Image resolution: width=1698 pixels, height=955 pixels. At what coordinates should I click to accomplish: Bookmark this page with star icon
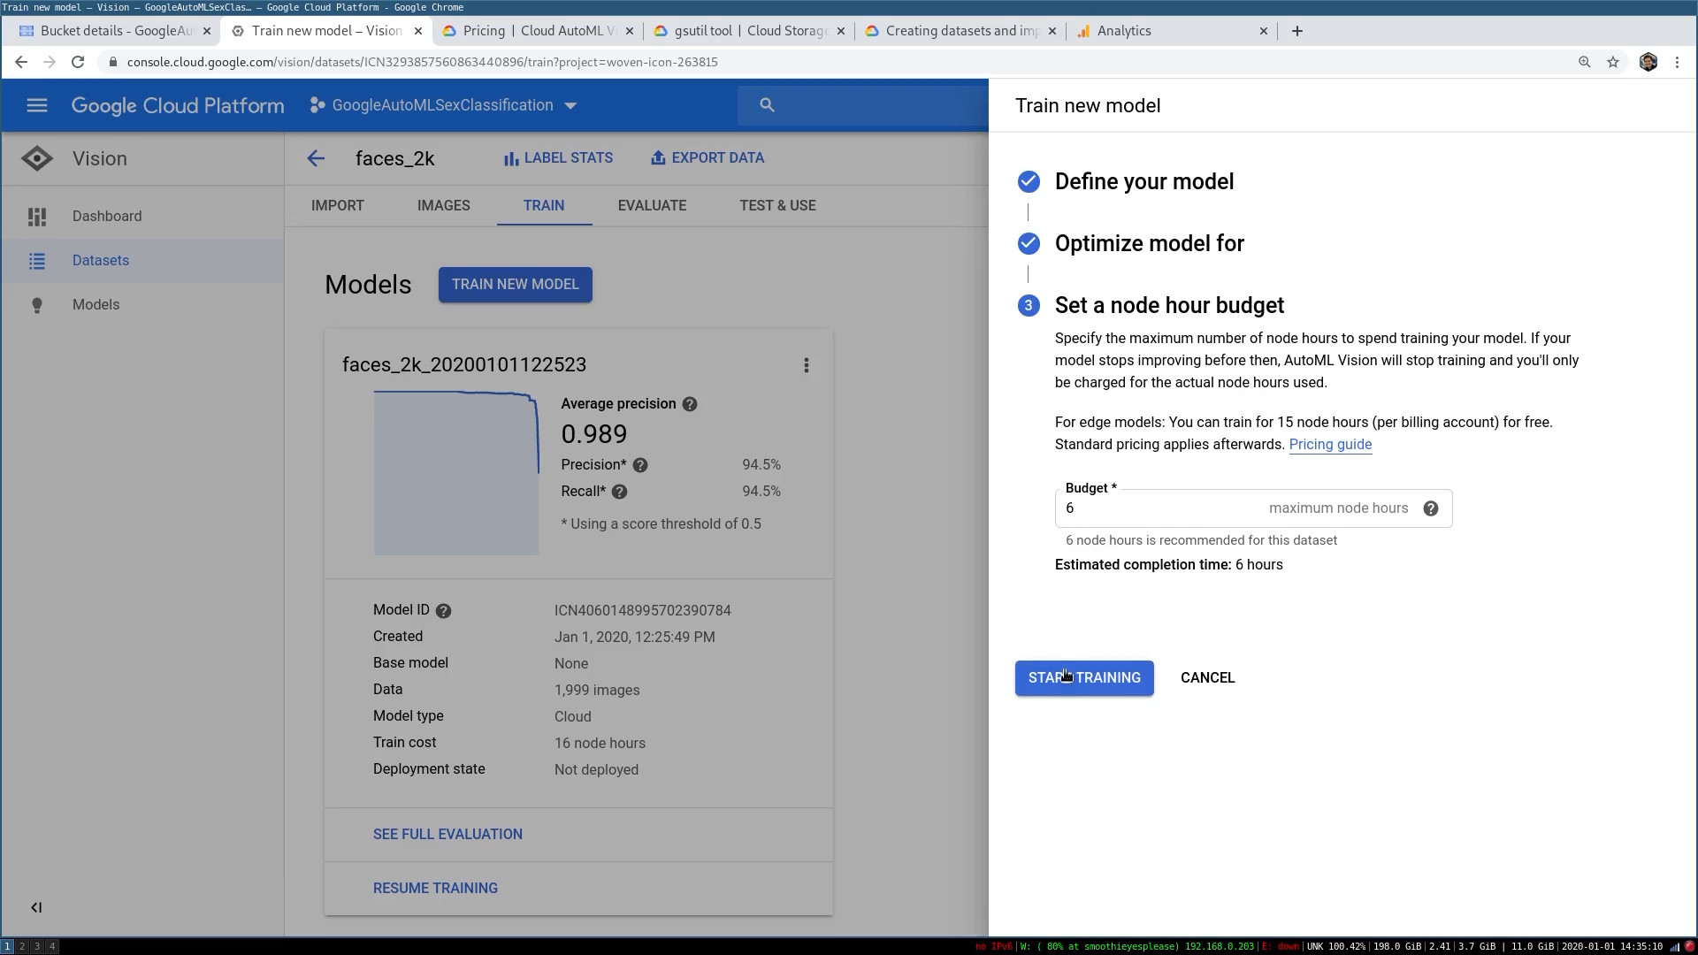point(1613,62)
